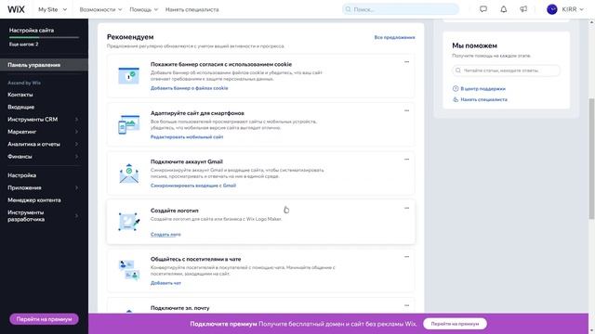Click Добавить баннер о файлах cookie link

pyautogui.click(x=190, y=88)
